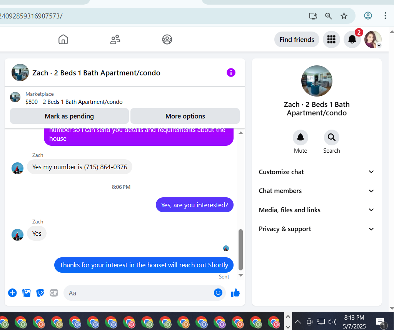394x330 pixels.
Task: Click More options button
Action: tap(185, 116)
